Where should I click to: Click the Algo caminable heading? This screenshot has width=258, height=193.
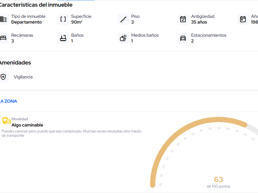[27, 125]
